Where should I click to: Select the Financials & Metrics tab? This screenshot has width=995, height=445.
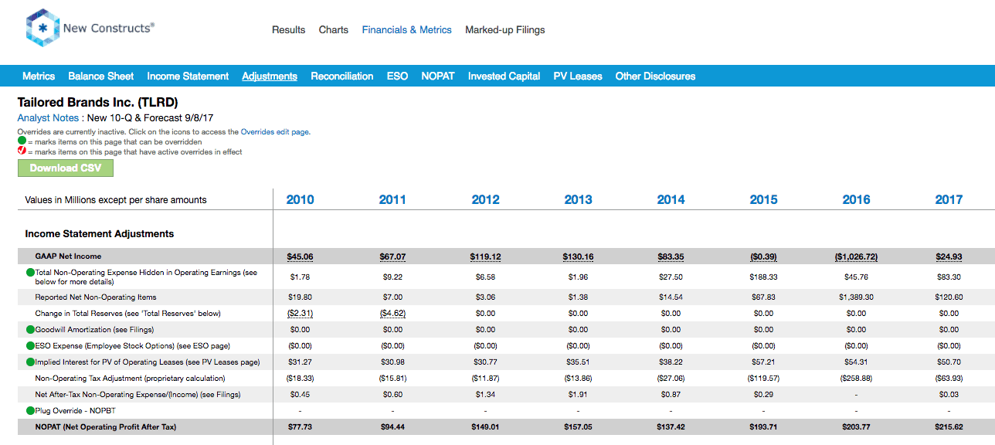(407, 30)
